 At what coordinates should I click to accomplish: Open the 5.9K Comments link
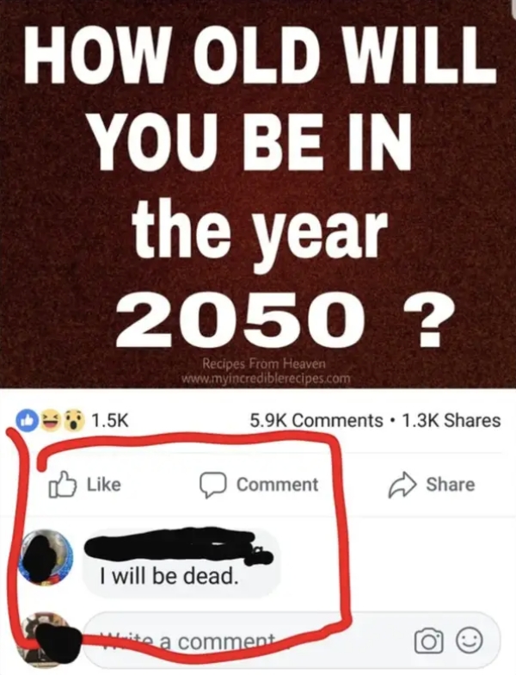tap(316, 420)
